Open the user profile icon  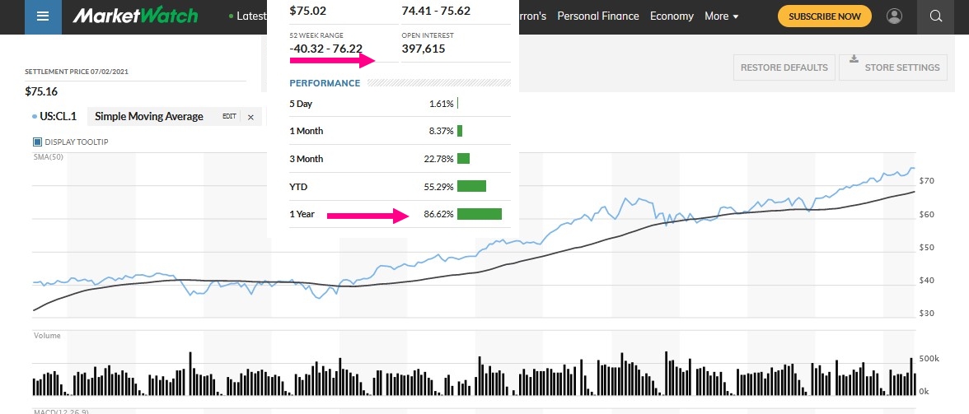click(894, 16)
